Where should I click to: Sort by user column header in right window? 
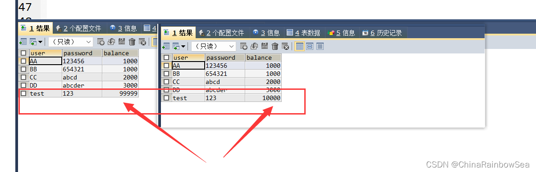coord(188,57)
